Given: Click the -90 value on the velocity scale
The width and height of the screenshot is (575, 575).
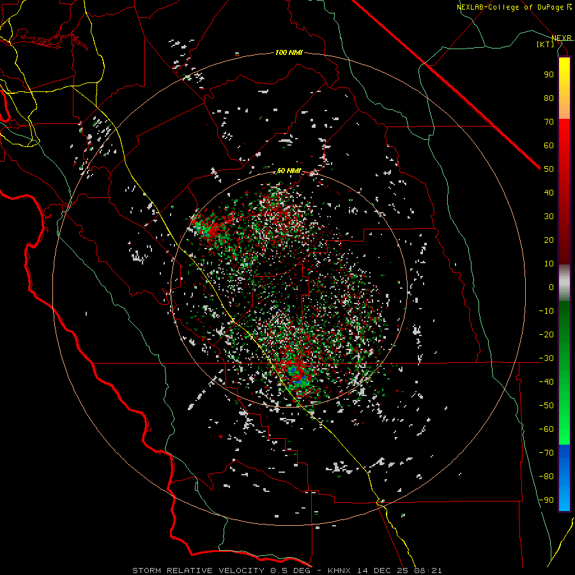Looking at the screenshot, I should pos(546,500).
